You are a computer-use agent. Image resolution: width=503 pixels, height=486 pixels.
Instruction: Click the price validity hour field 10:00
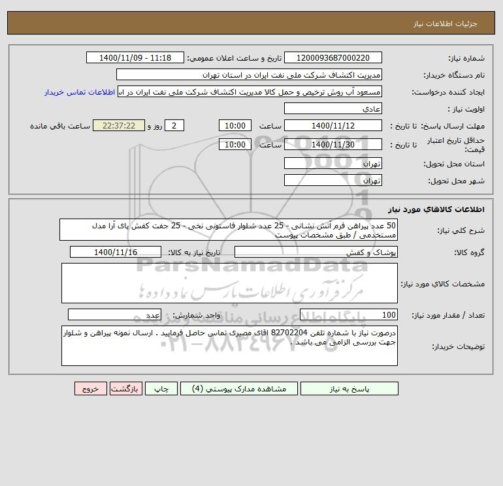click(x=235, y=144)
